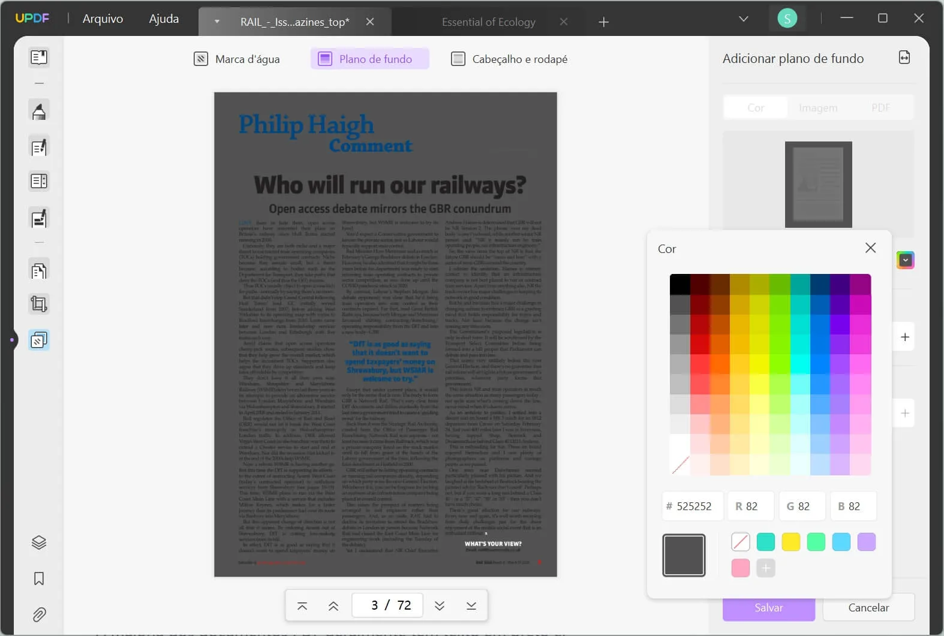Screen dimensions: 944x636
Task: Close the RAIL document tab
Action: click(370, 22)
